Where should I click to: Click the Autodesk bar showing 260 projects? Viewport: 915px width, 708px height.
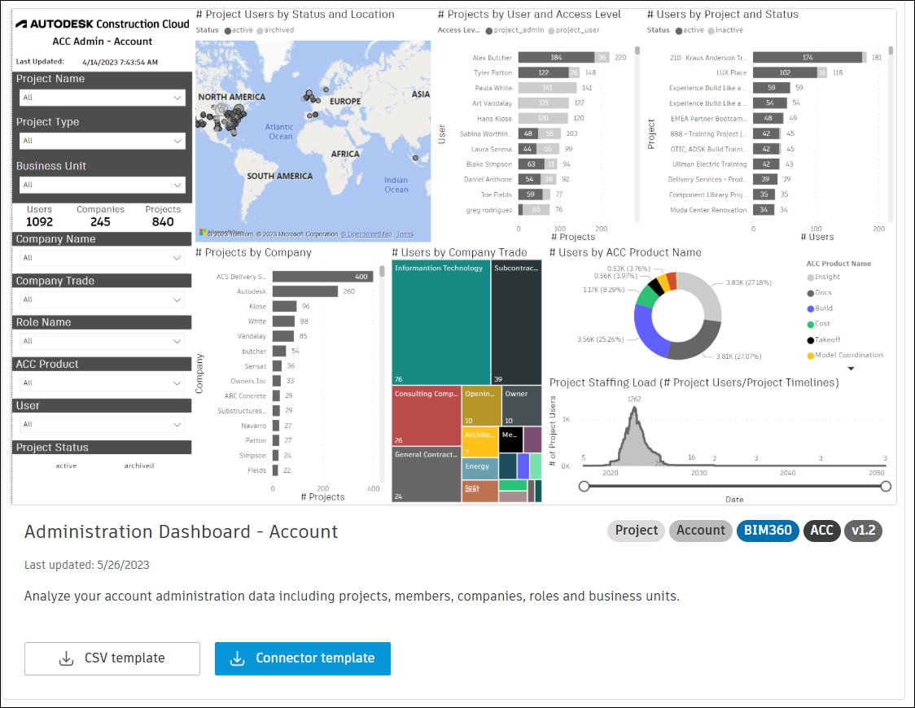(x=305, y=291)
